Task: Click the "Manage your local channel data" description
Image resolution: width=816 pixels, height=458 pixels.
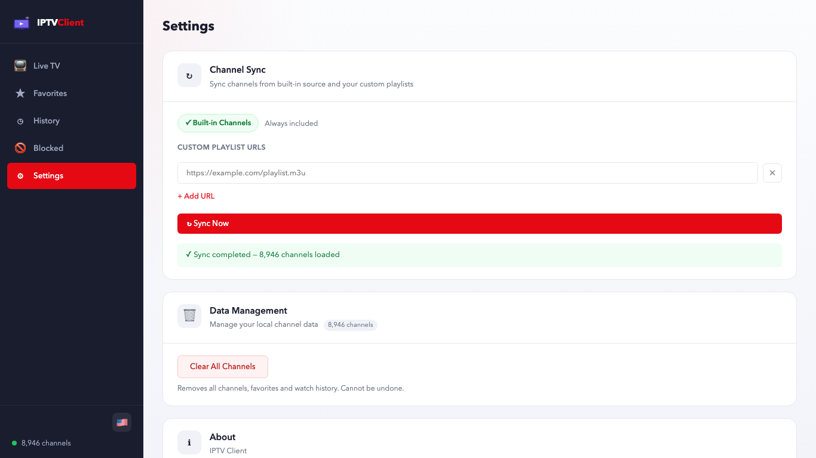Action: coord(264,325)
